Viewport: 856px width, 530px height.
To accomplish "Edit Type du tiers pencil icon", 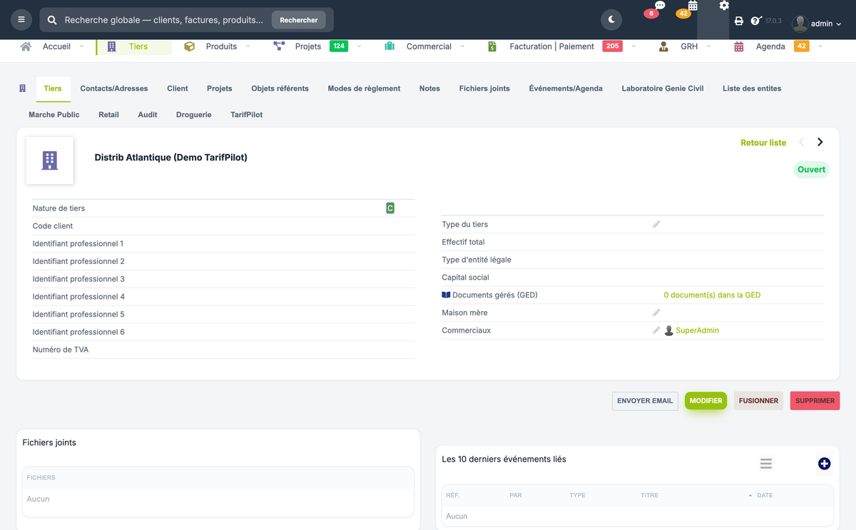I will point(656,224).
